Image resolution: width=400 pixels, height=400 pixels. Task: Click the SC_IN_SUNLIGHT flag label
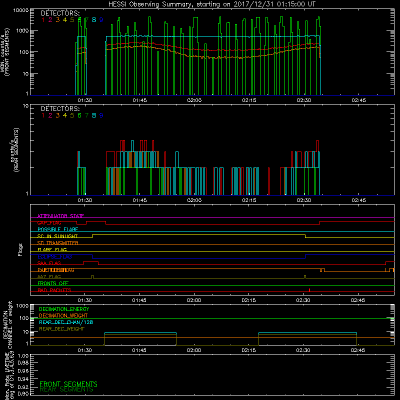click(57, 236)
